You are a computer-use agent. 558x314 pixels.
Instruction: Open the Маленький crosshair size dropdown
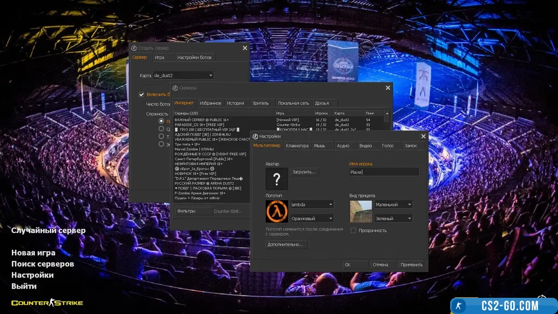(x=392, y=204)
